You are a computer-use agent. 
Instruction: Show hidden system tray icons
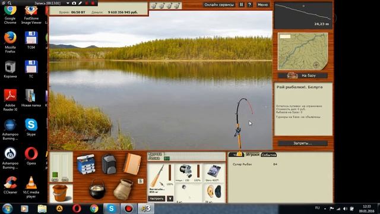point(325,209)
